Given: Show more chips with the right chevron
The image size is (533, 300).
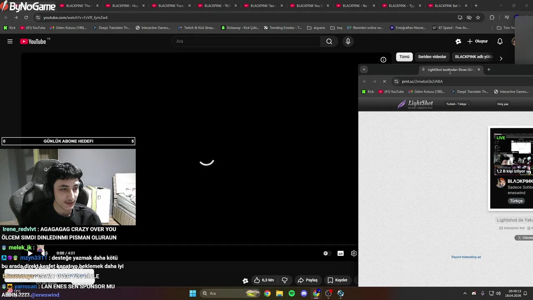Looking at the screenshot, I should pos(501,58).
